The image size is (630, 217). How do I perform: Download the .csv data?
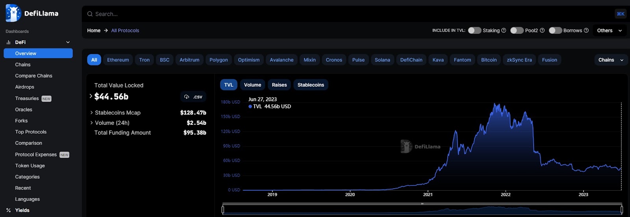pos(193,96)
